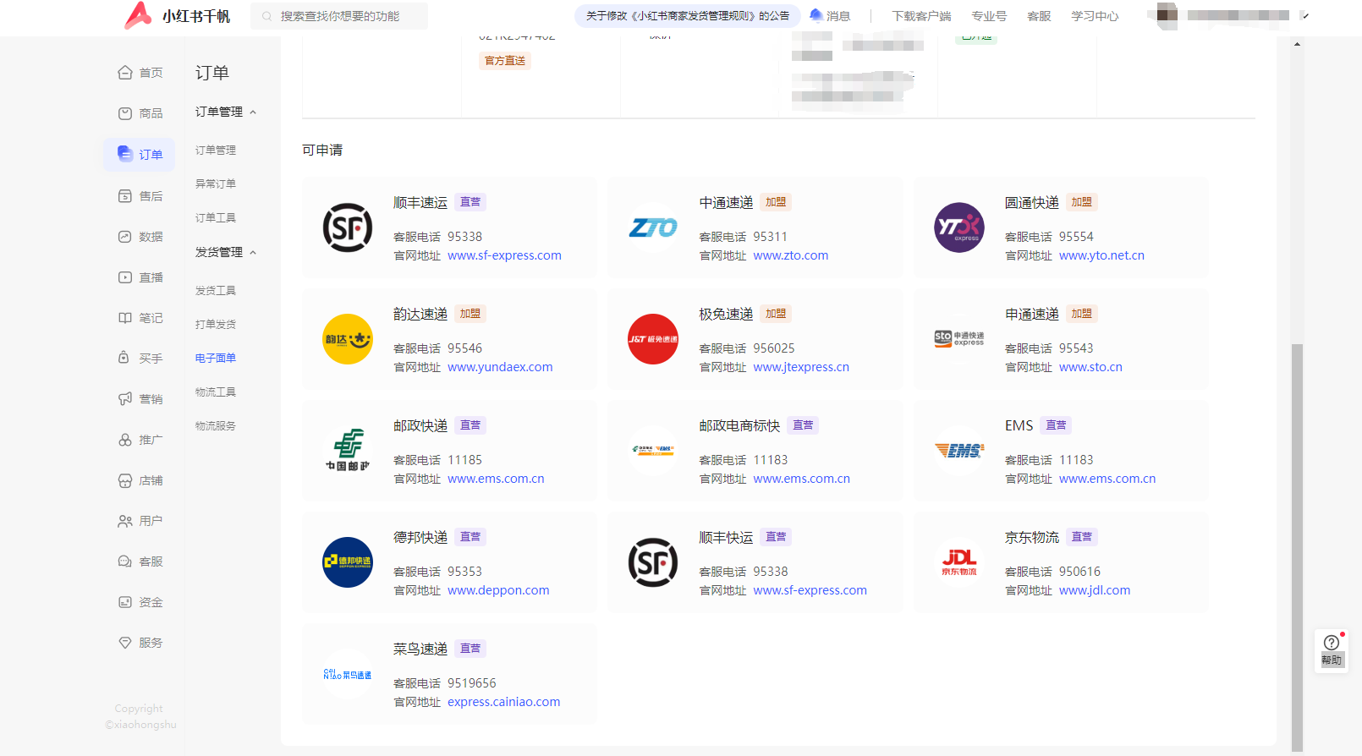This screenshot has height=756, width=1362.
Task: Open 发货工具 submenu item
Action: coord(216,291)
